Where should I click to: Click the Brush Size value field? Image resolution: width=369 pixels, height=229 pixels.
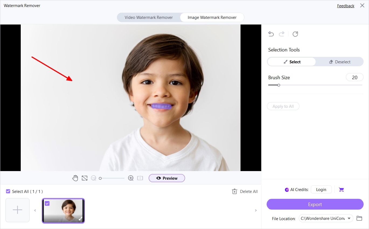pos(354,77)
